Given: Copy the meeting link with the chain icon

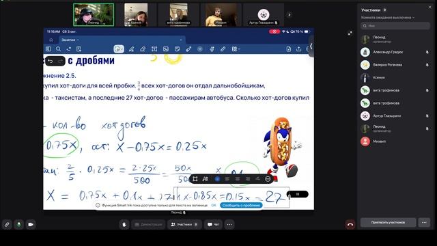Looking at the screenshot, I should [x=7, y=224].
